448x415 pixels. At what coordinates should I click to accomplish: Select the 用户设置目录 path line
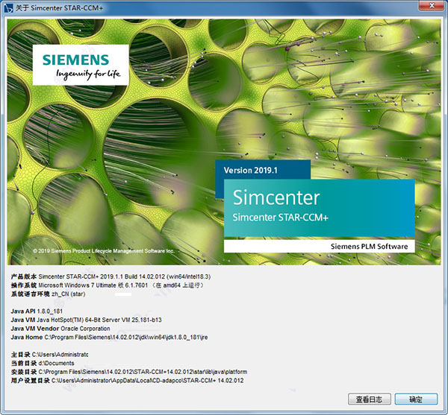pyautogui.click(x=128, y=380)
